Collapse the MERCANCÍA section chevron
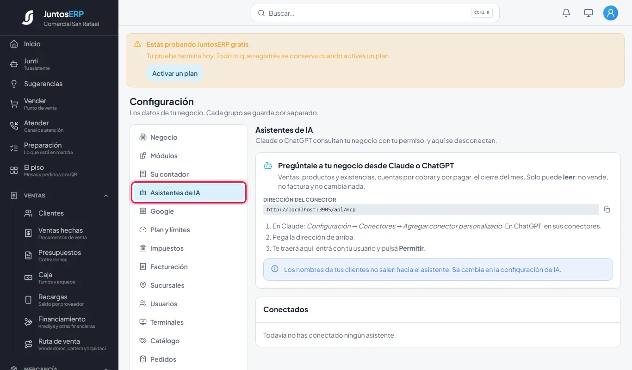The width and height of the screenshot is (632, 370). click(x=106, y=369)
